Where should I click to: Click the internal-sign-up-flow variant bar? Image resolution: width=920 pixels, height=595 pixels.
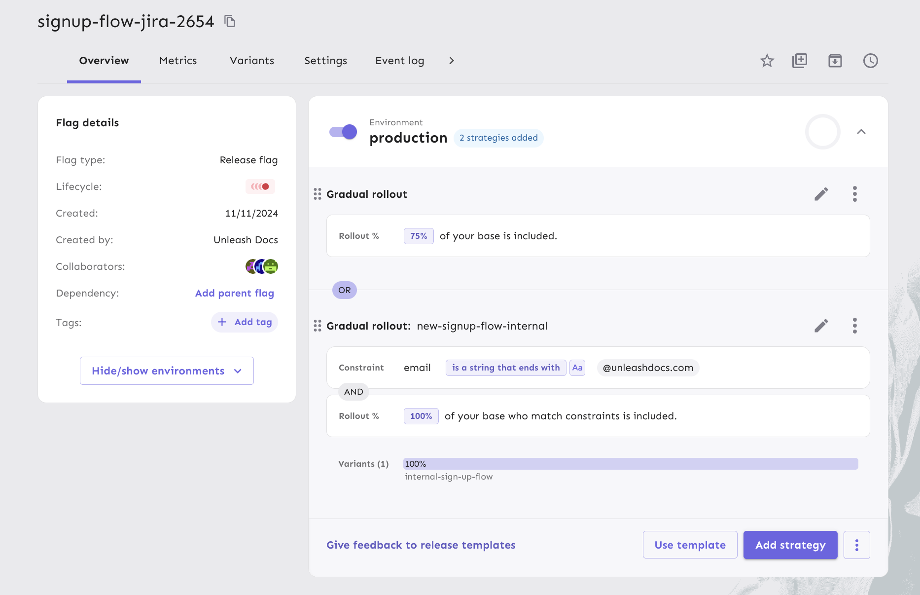pyautogui.click(x=630, y=464)
